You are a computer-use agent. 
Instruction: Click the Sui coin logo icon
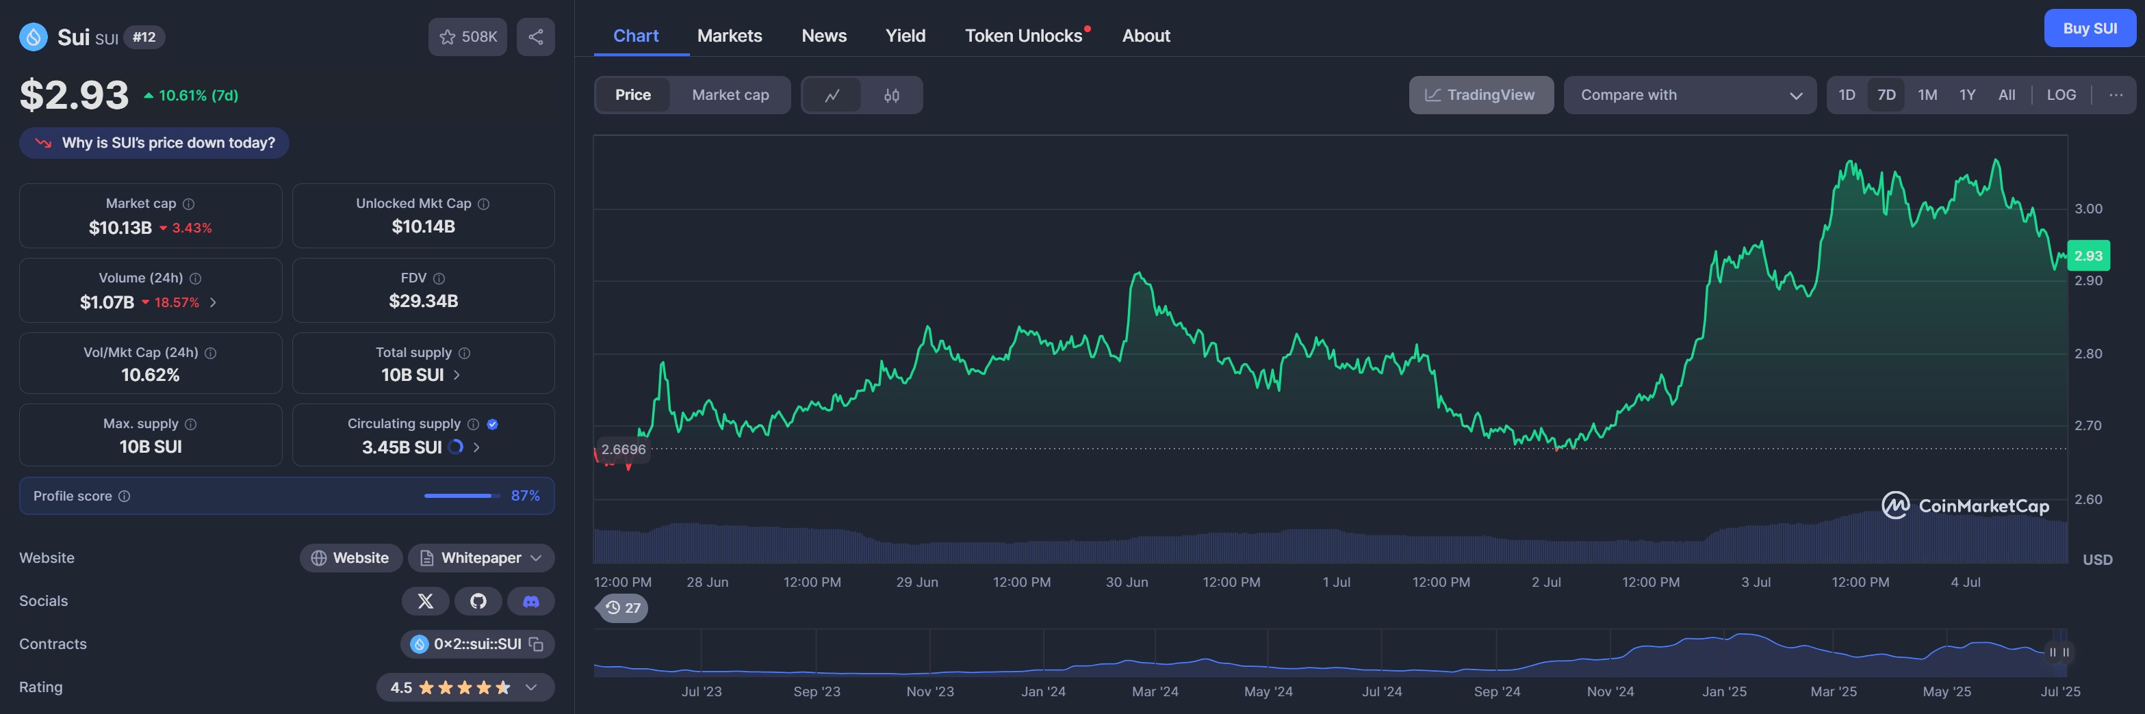point(34,37)
